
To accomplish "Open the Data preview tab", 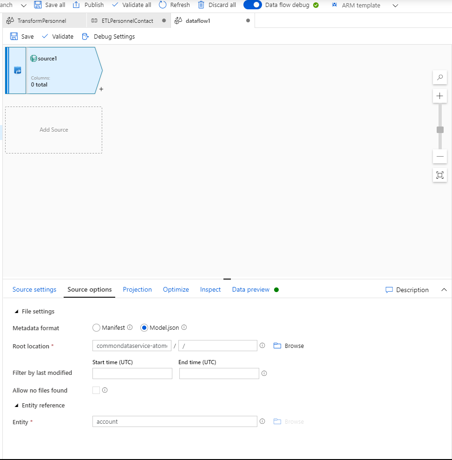I will tap(250, 289).
